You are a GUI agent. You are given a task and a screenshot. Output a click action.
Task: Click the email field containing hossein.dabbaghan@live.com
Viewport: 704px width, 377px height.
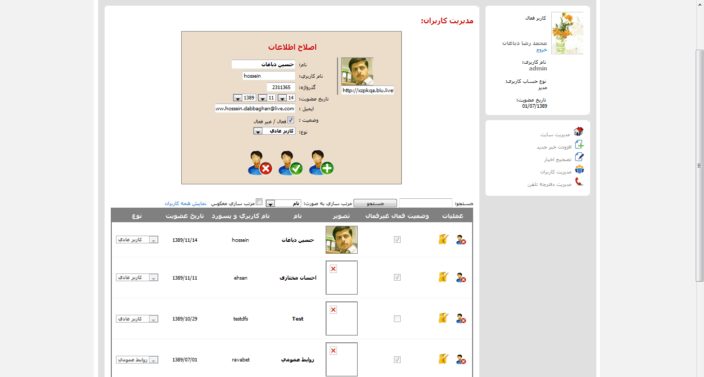pyautogui.click(x=255, y=109)
